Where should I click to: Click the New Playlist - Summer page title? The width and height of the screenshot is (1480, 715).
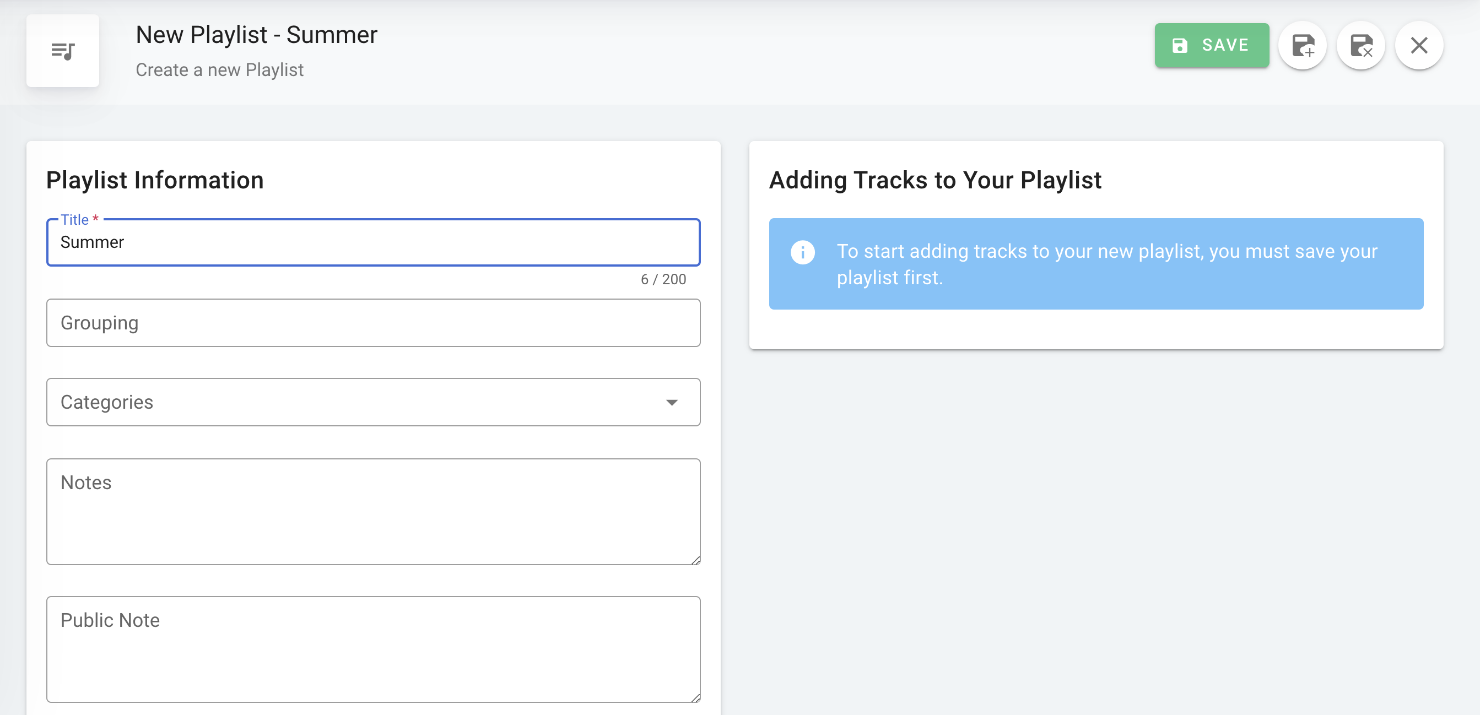(256, 35)
